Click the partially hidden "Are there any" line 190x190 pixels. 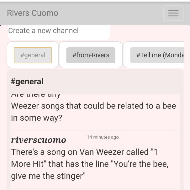point(36,95)
